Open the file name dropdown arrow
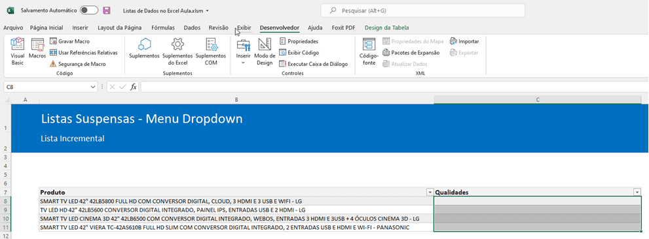This screenshot has height=239, width=649. [x=208, y=10]
